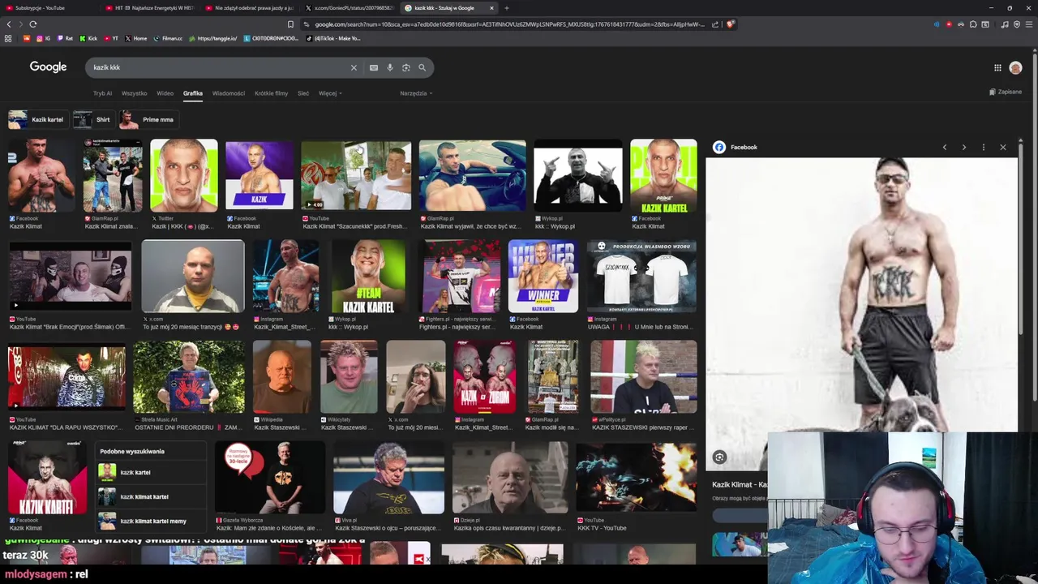The height and width of the screenshot is (584, 1038).
Task: Switch to the Wiadomości tab
Action: (x=228, y=93)
